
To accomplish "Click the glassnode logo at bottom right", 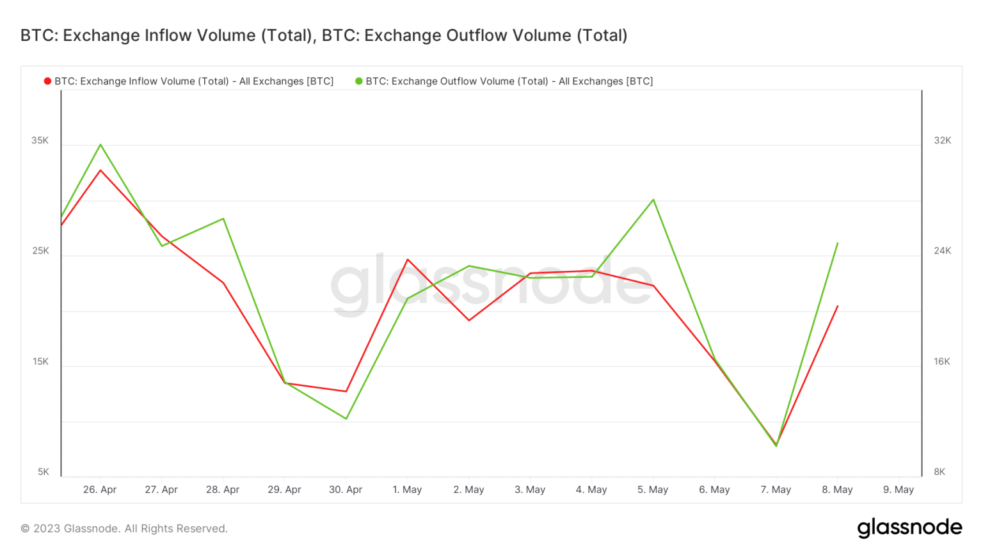I will click(909, 528).
